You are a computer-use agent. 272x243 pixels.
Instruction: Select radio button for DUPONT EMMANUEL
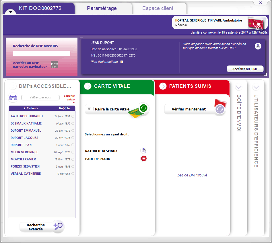click(73, 131)
